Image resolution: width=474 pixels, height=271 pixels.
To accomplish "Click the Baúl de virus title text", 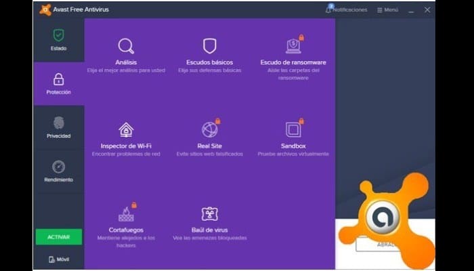I will pos(209,230).
